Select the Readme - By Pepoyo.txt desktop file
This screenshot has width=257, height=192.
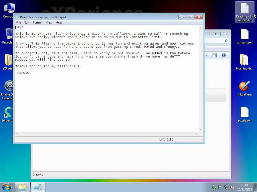point(244,12)
